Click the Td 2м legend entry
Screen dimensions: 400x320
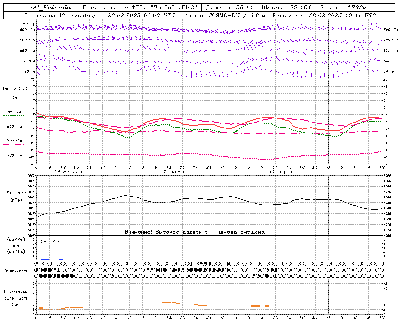(x=15, y=112)
